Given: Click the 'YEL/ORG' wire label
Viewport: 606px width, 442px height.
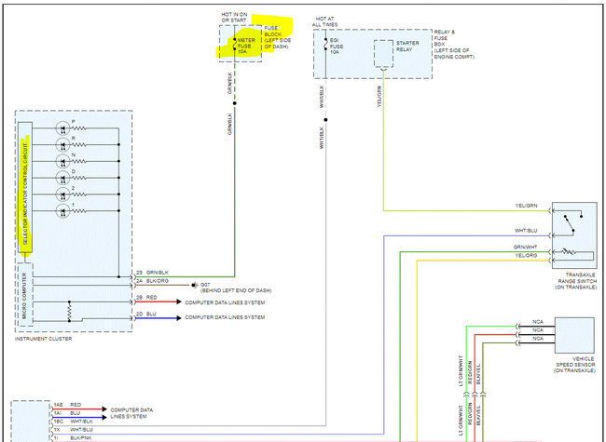Looking at the screenshot, I should (526, 255).
